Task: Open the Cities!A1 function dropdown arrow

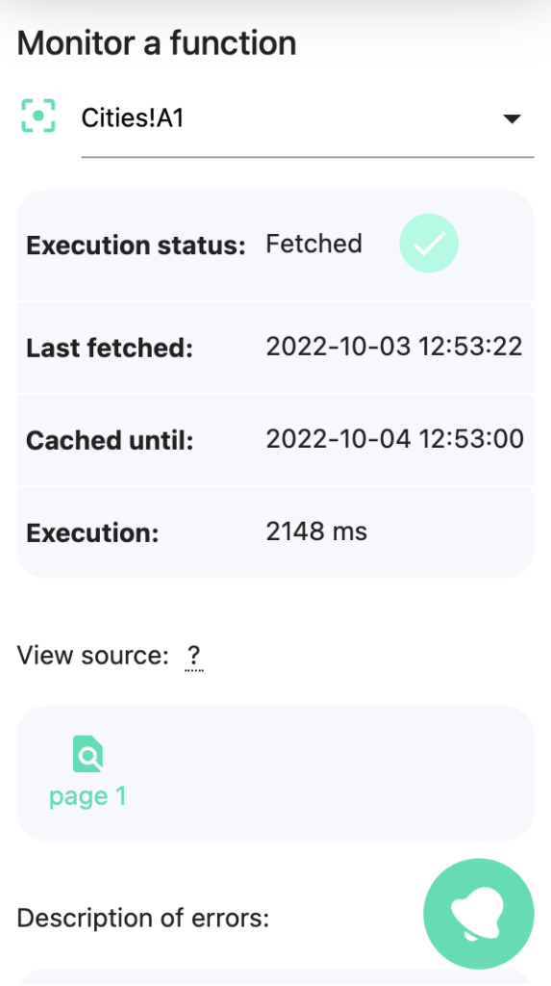Action: [512, 118]
